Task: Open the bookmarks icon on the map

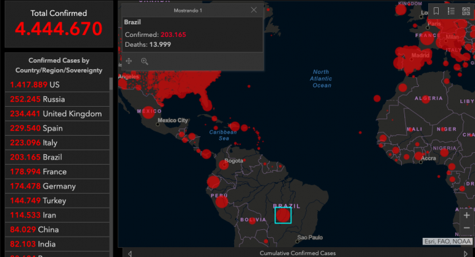Action: (x=436, y=11)
